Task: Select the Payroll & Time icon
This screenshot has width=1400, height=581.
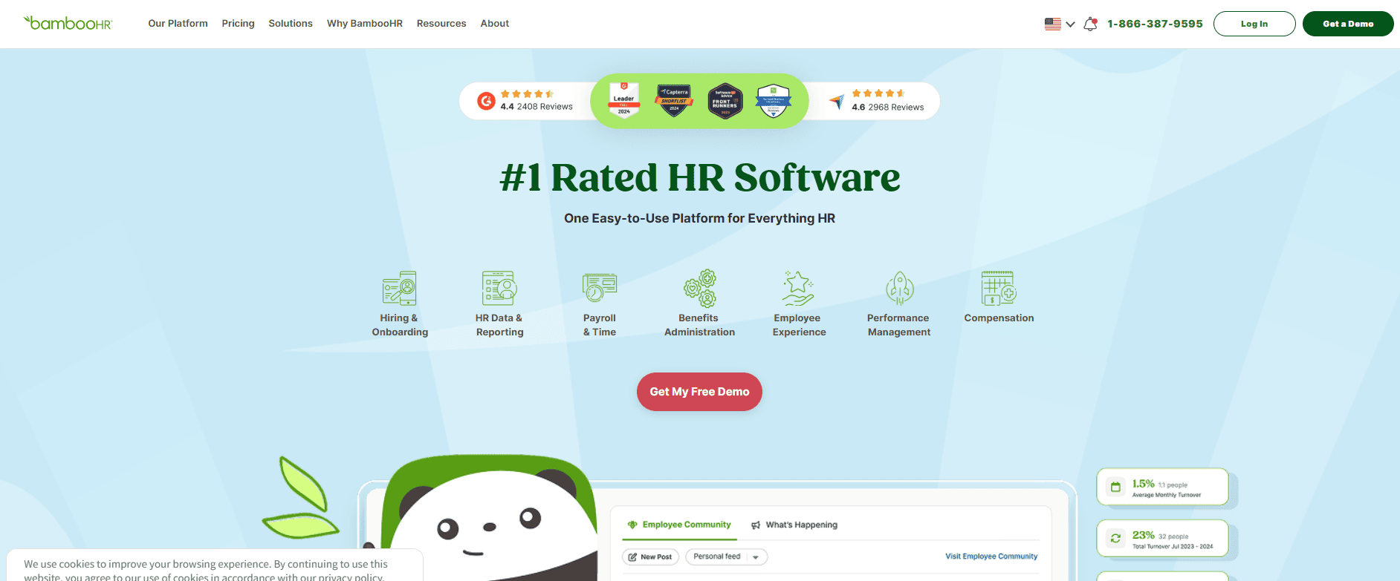Action: 599,288
